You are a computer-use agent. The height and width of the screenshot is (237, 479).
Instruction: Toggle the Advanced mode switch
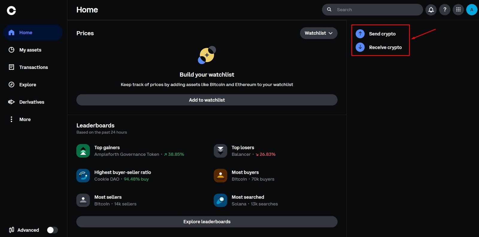tap(52, 230)
